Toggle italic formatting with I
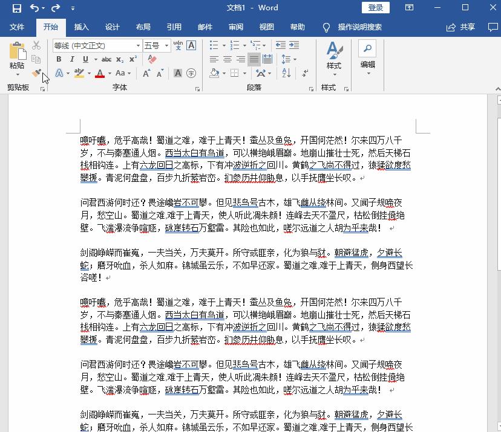501x432 pixels. coord(72,59)
